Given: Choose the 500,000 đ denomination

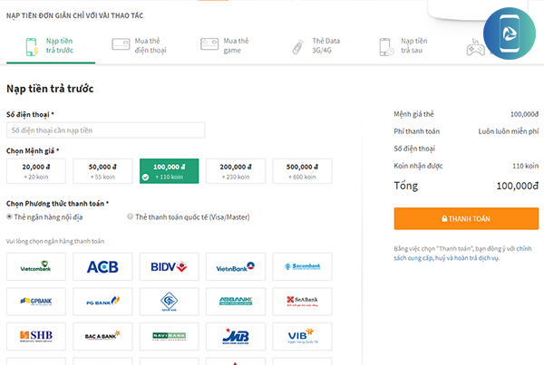Looking at the screenshot, I should [x=302, y=170].
